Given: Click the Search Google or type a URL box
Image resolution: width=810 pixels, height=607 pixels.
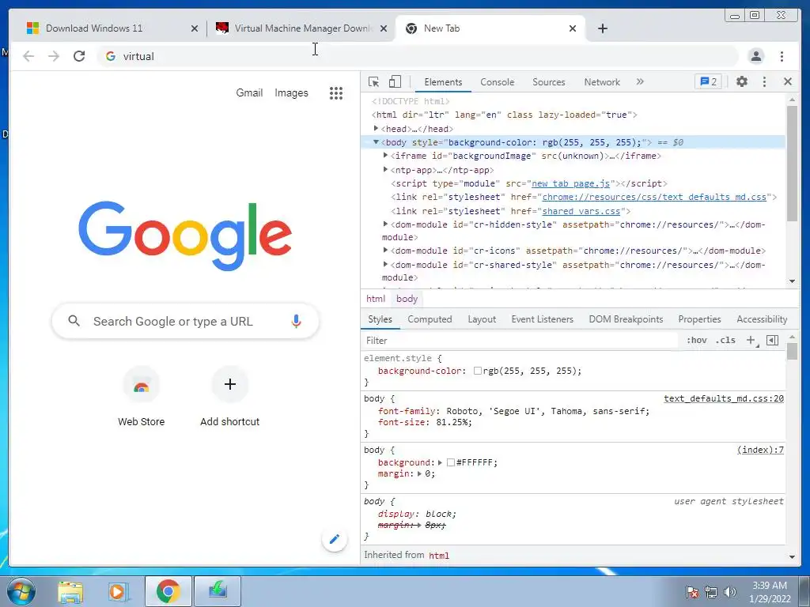Looking at the screenshot, I should tap(185, 321).
